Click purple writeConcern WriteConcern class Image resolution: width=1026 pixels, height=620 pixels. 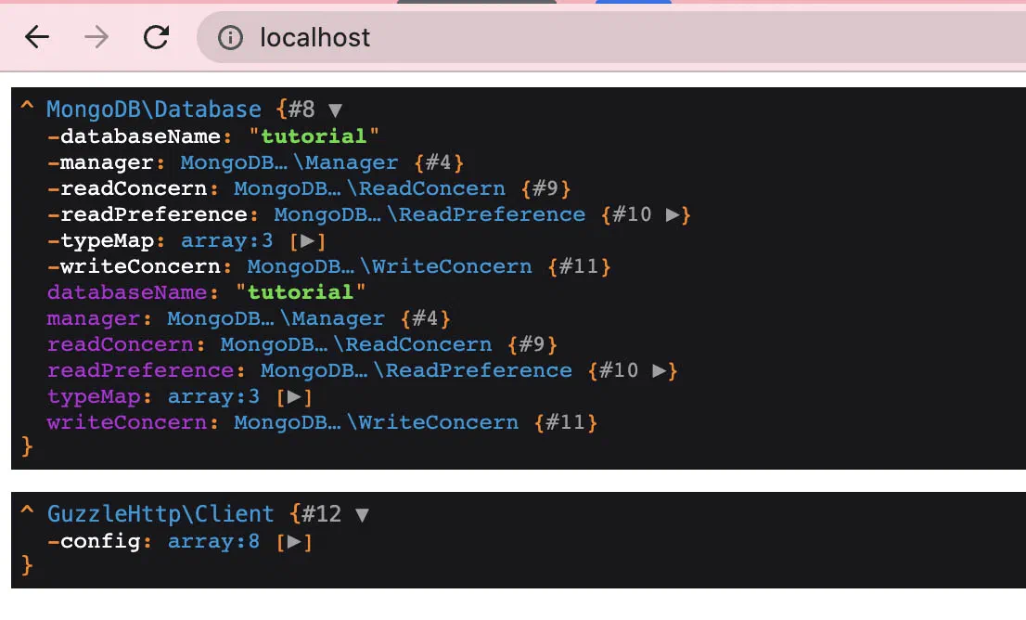point(377,422)
